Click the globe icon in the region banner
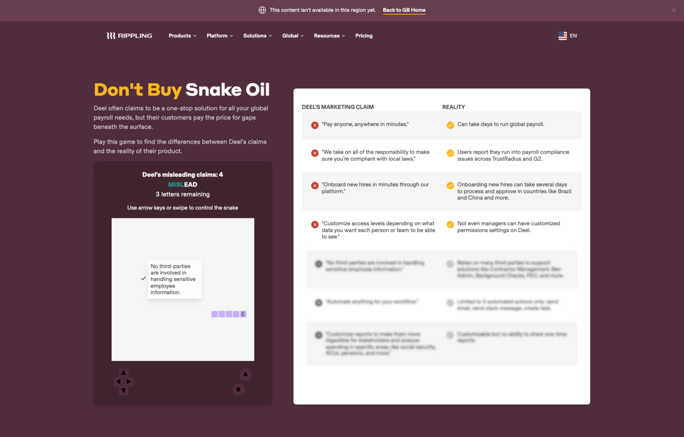 (x=262, y=10)
